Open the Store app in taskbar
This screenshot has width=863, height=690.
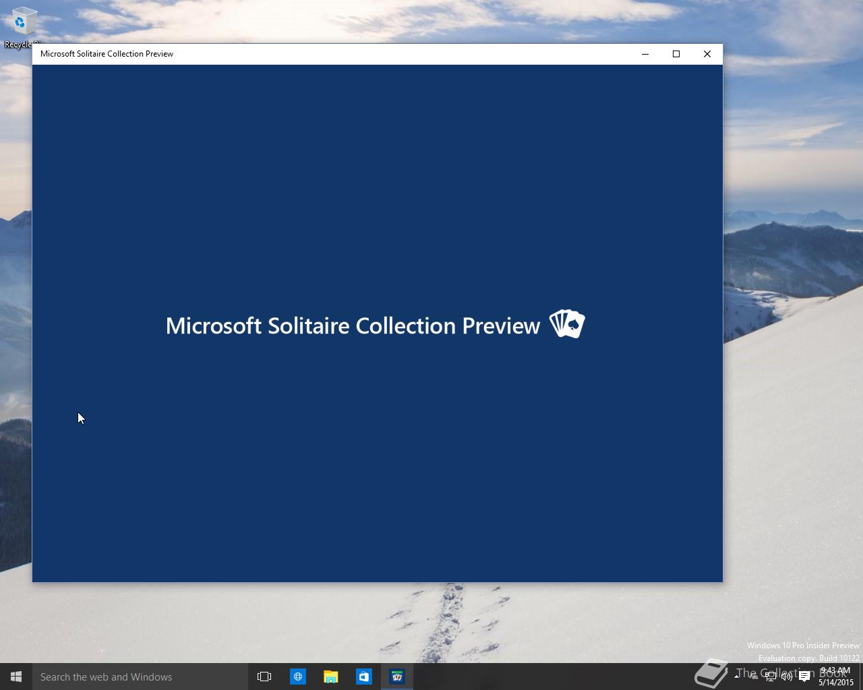point(363,677)
